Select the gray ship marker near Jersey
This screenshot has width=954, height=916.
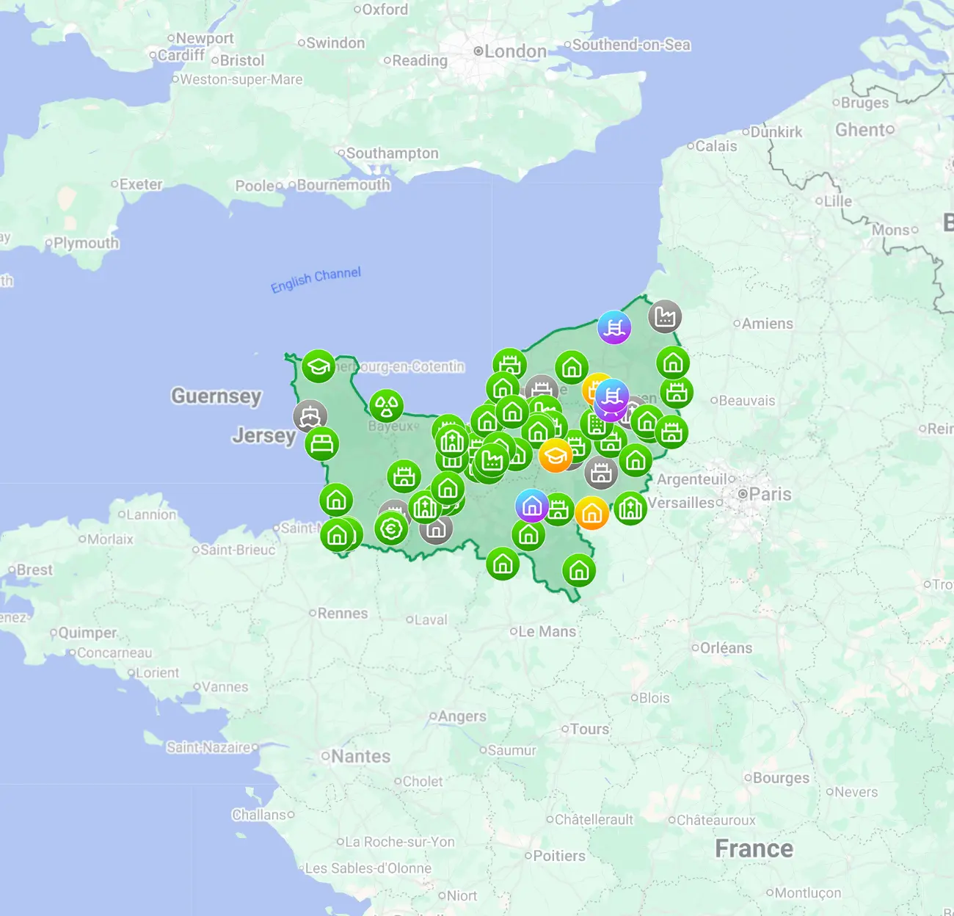310,417
